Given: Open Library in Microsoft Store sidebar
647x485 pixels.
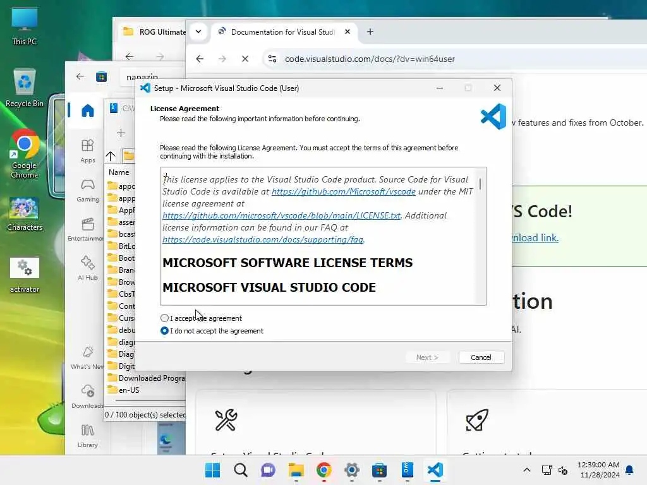Looking at the screenshot, I should 87,436.
